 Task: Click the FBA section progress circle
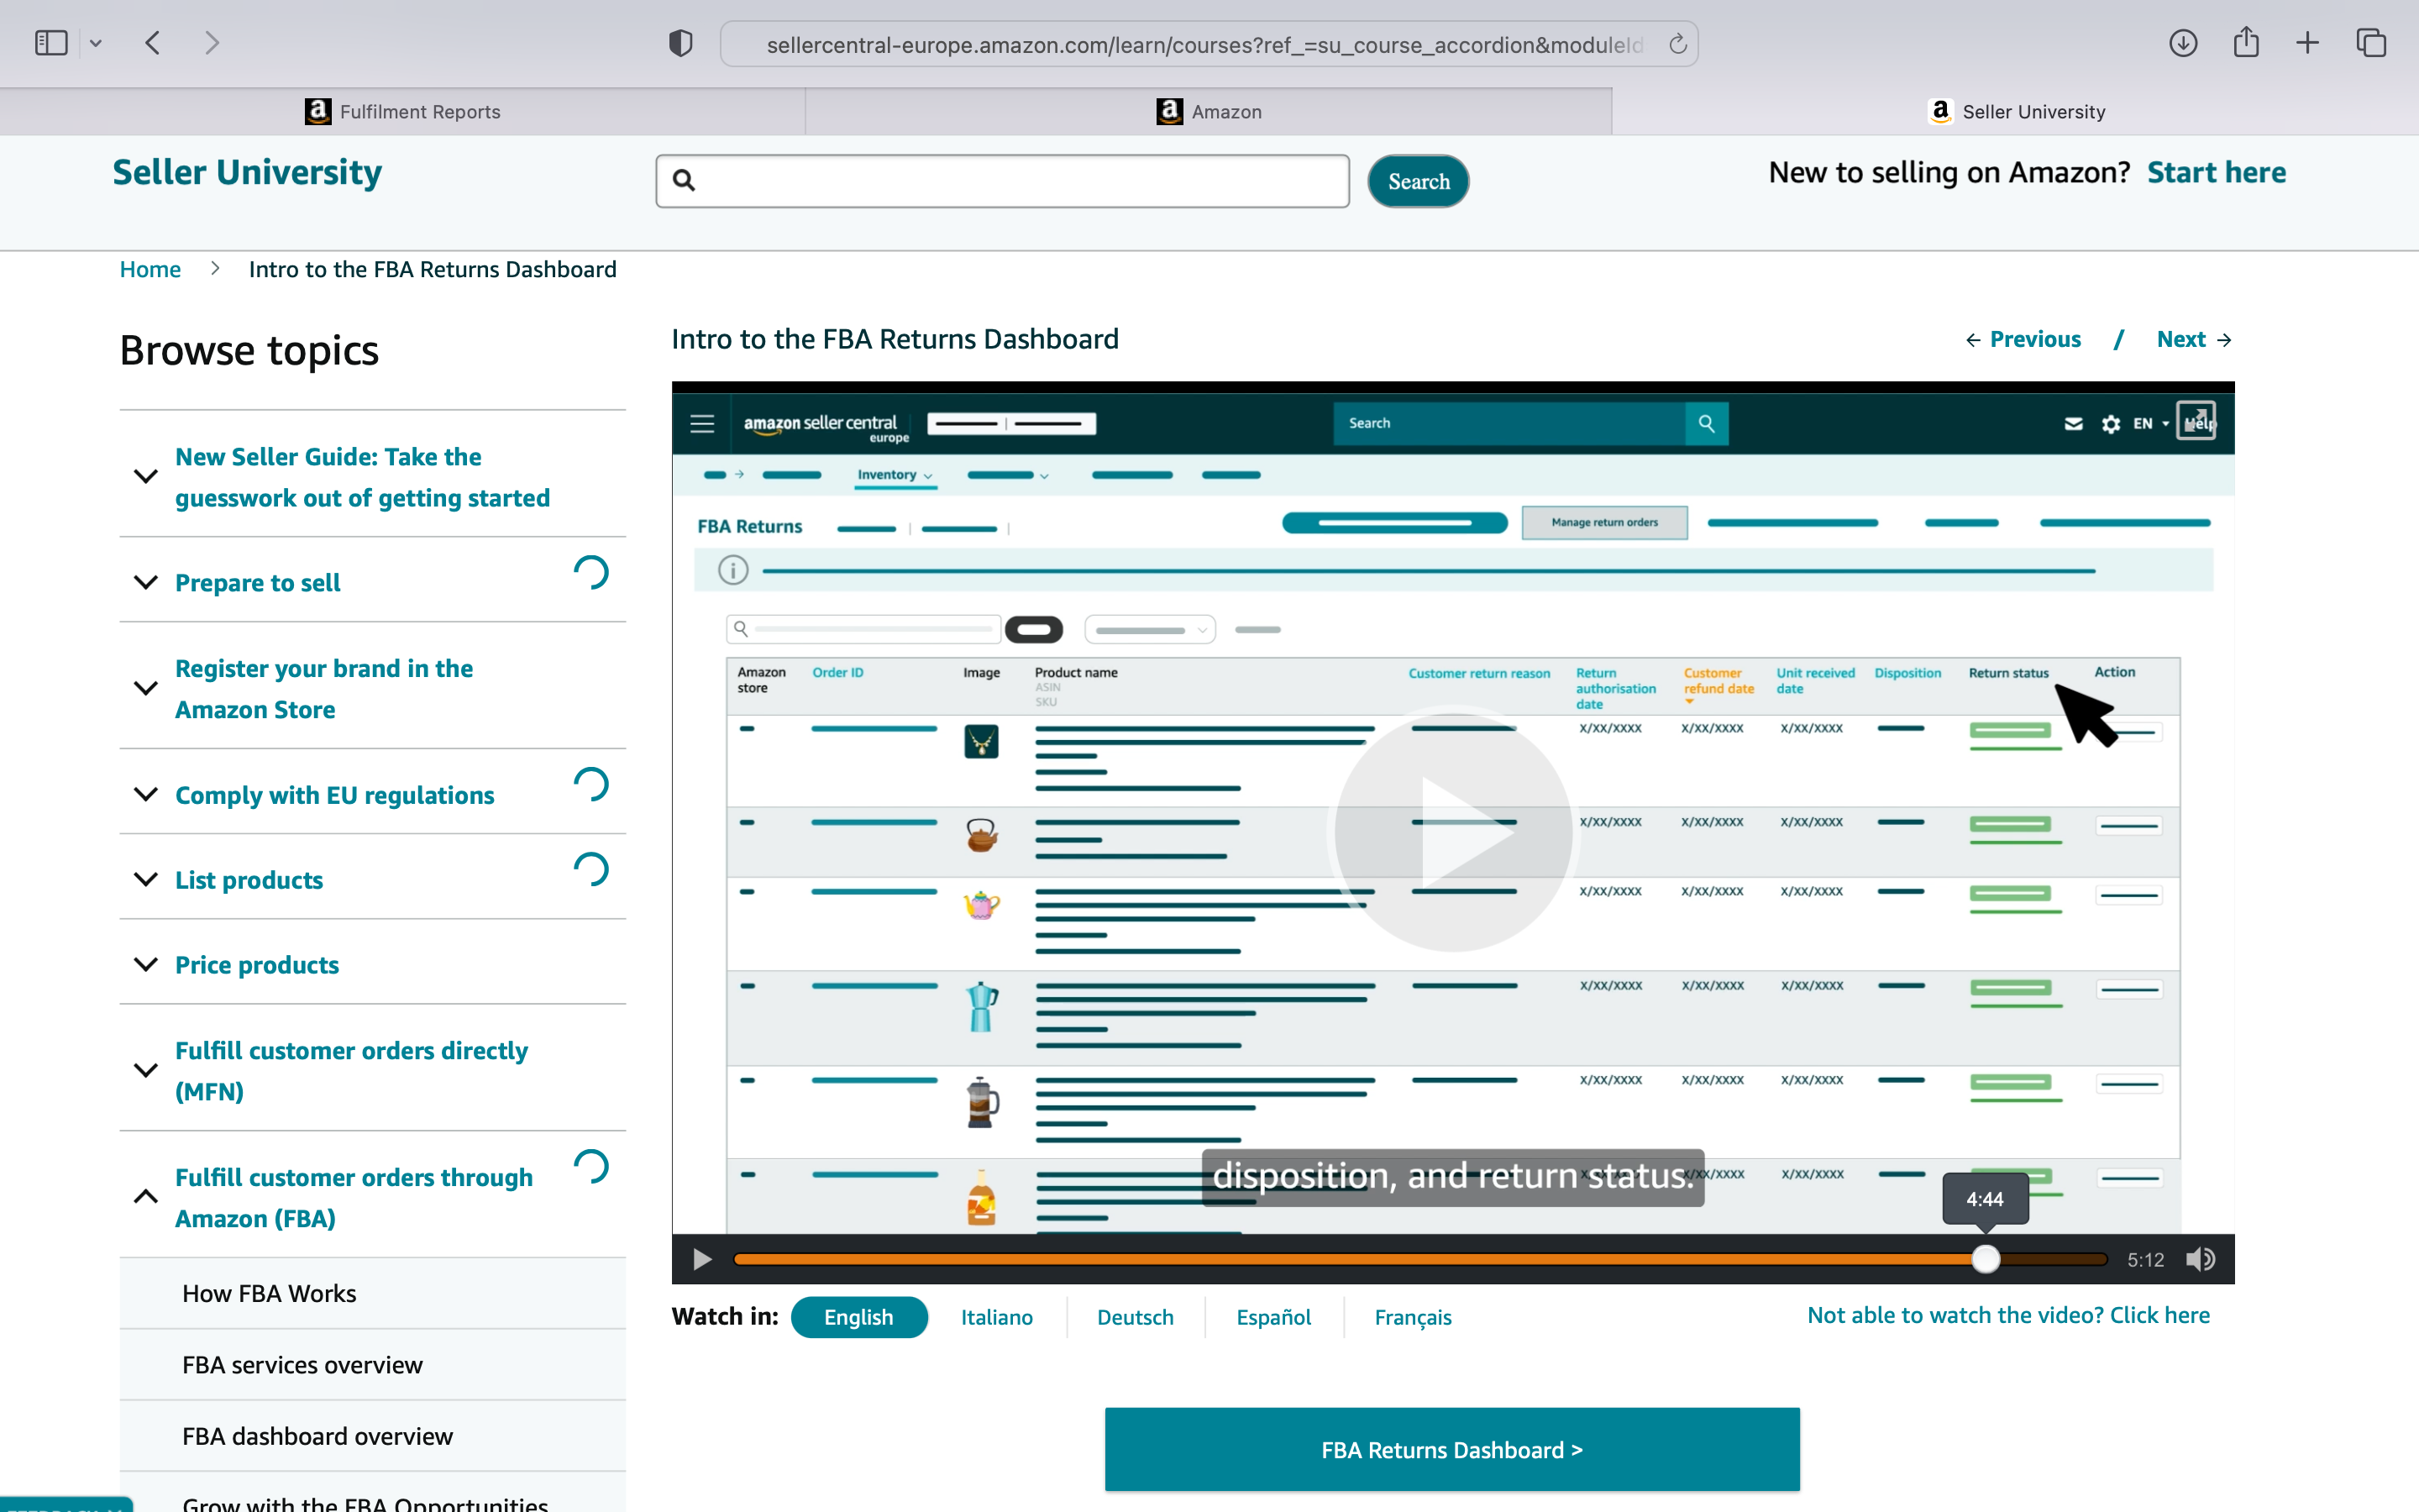[x=590, y=1167]
